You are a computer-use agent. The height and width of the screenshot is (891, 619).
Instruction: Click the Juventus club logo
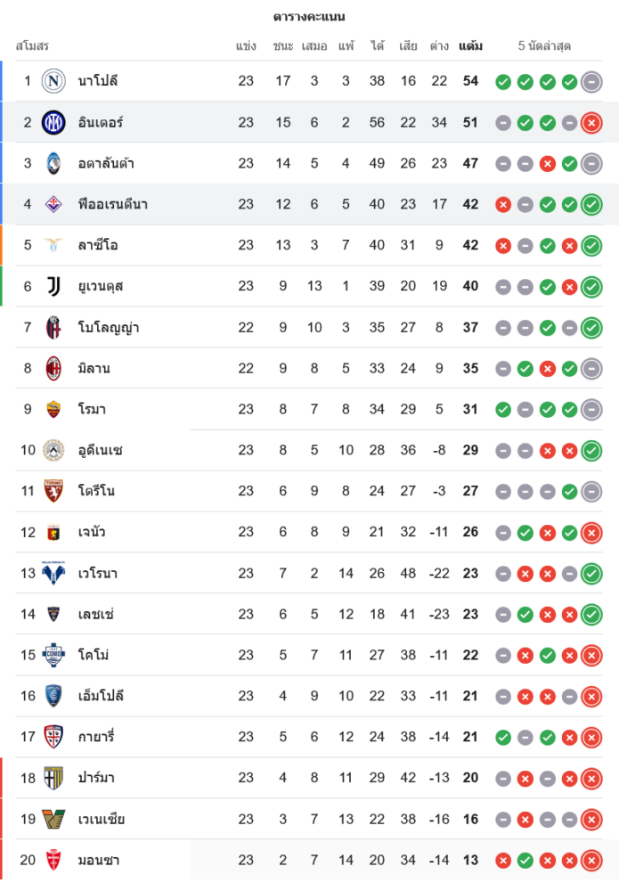pos(53,286)
